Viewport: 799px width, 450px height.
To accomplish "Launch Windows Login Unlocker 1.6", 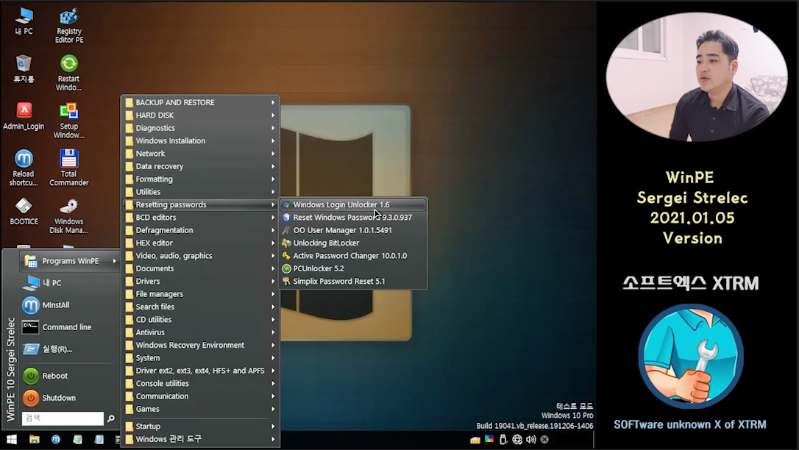I will (x=352, y=204).
